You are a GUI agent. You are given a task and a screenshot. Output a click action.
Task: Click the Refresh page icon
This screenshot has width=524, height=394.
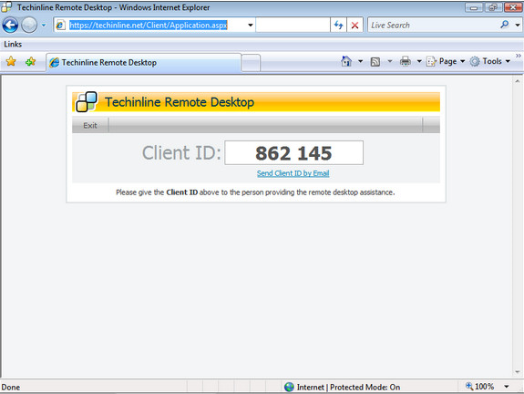(x=338, y=26)
